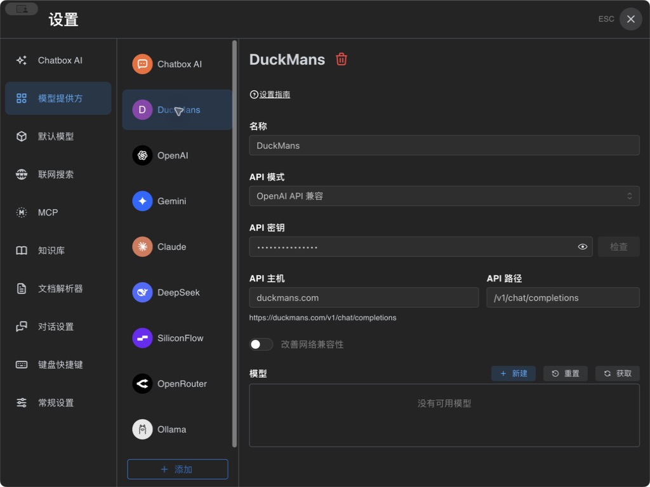Click the Claude provider logo
This screenshot has width=650, height=487.
click(x=142, y=247)
